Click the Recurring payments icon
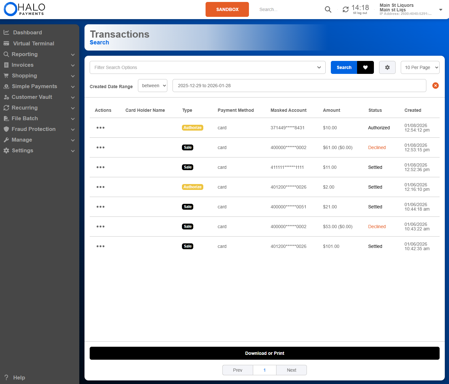Image resolution: width=449 pixels, height=384 pixels. pyautogui.click(x=6, y=108)
